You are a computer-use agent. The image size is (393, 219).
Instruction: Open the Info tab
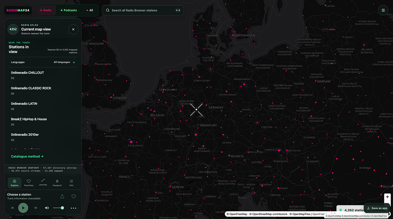72,182
